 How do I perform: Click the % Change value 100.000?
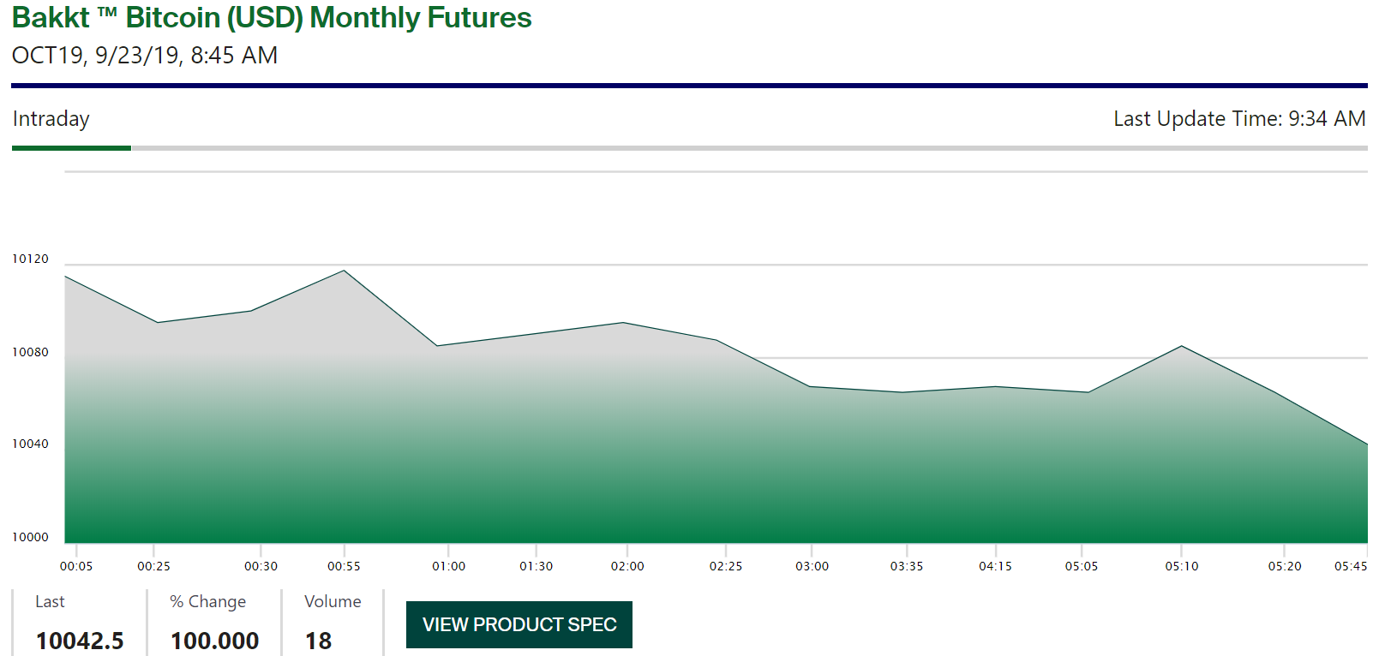[214, 641]
